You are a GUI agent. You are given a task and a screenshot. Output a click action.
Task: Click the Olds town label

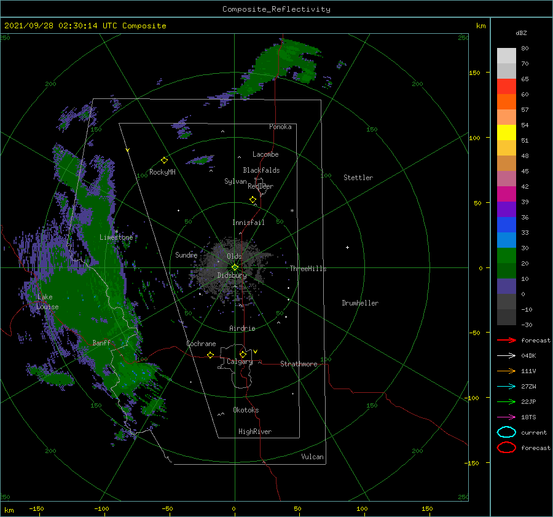tap(234, 256)
